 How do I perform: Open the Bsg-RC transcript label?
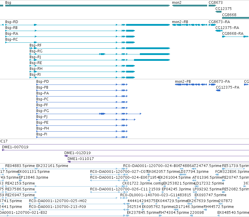[x=11, y=39]
